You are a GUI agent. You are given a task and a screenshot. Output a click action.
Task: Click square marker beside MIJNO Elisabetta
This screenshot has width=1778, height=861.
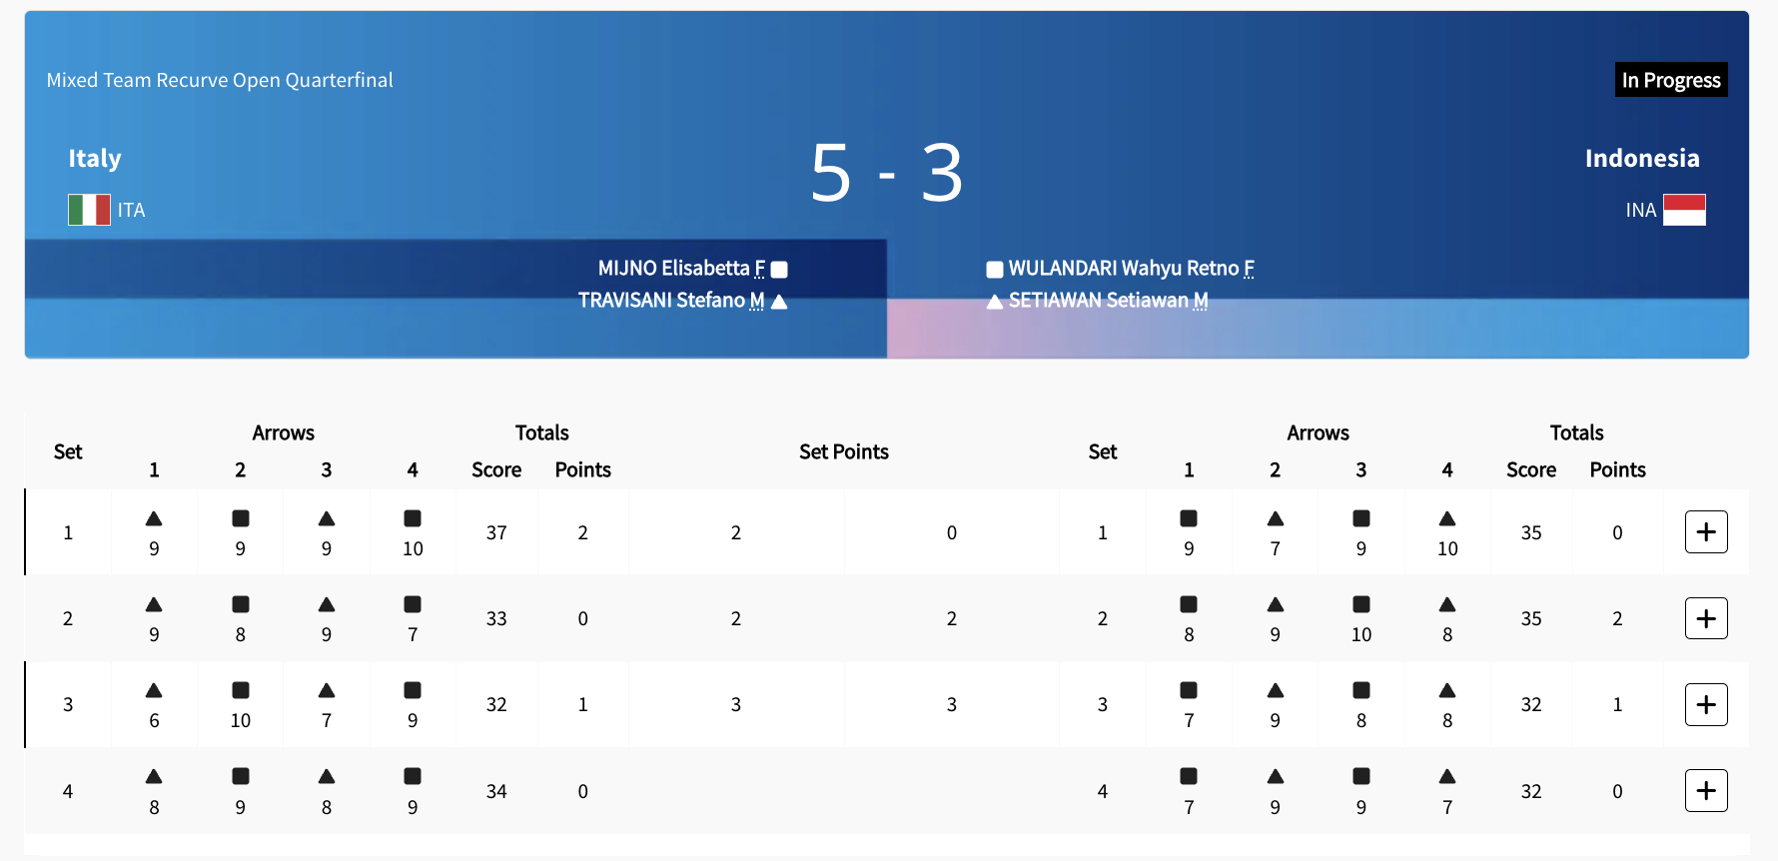pyautogui.click(x=780, y=270)
